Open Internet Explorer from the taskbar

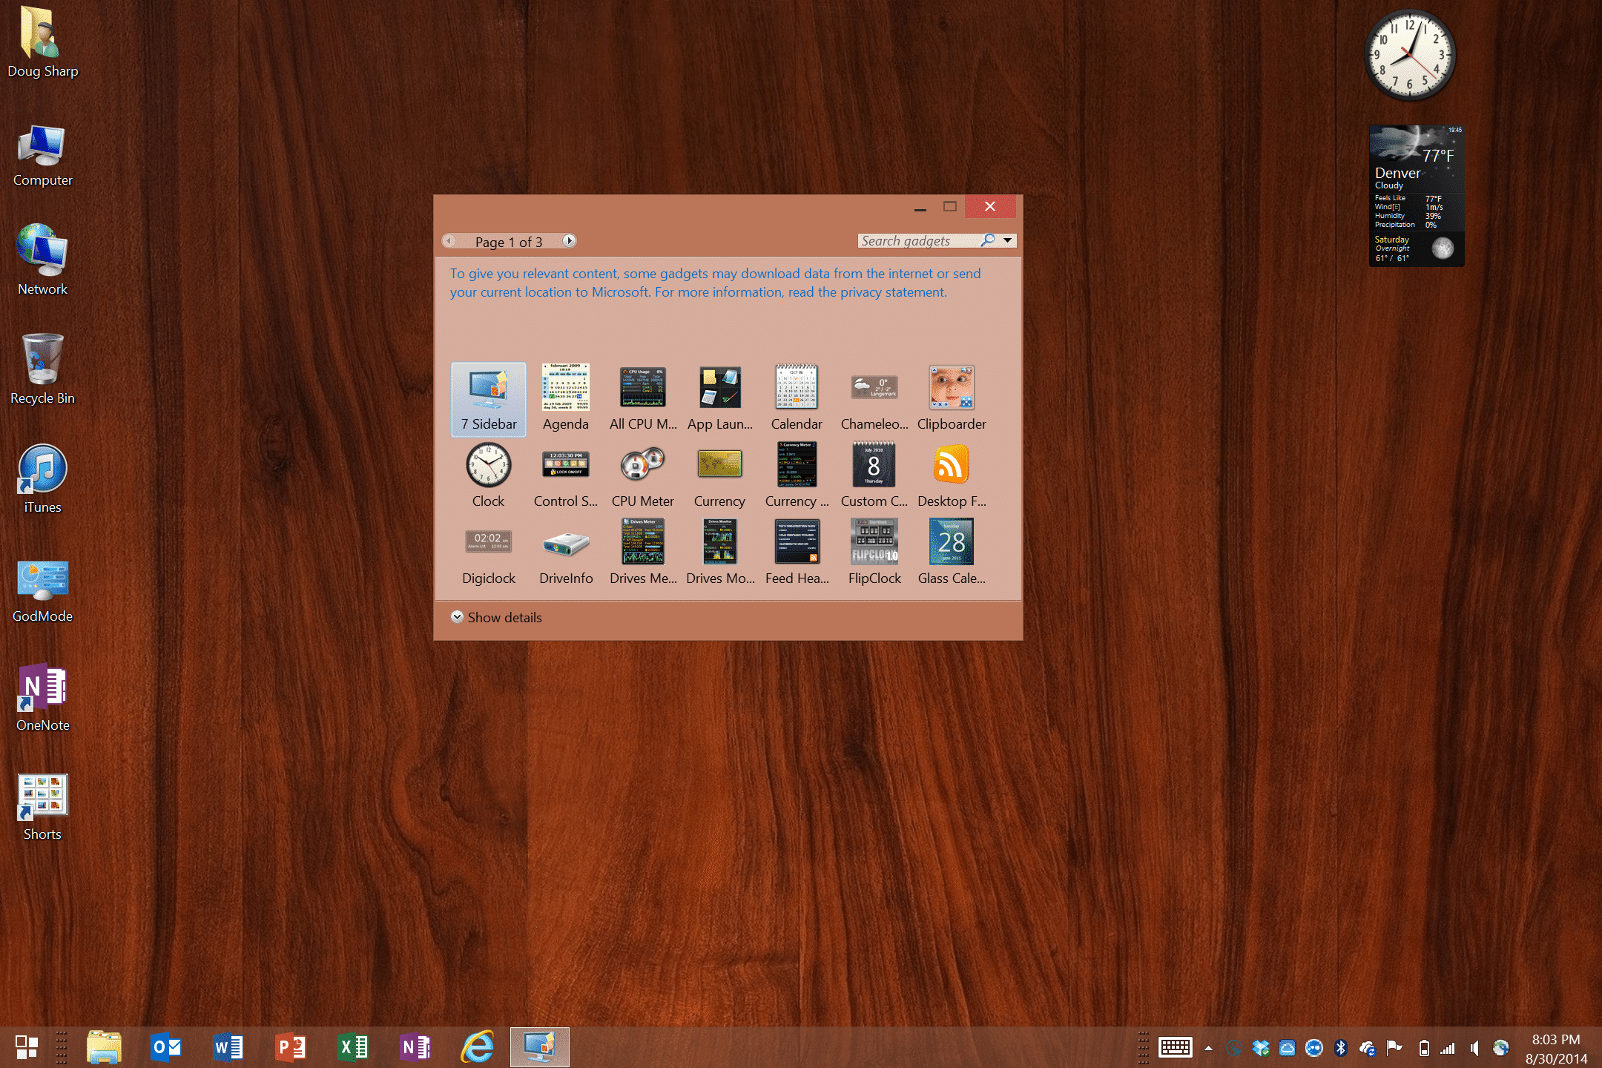pyautogui.click(x=478, y=1047)
